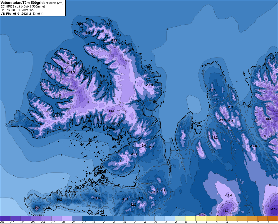The width and height of the screenshot is (278, 224).
Task: Click the legend swatch starting at 5
Action: 242,218
